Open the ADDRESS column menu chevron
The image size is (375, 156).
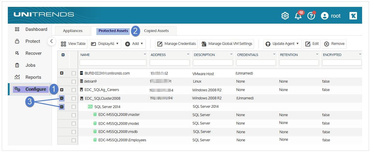coord(188,54)
